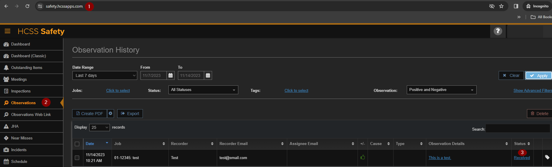This screenshot has height=167, width=552.
Task: Click into the Search input field
Action: point(518,128)
